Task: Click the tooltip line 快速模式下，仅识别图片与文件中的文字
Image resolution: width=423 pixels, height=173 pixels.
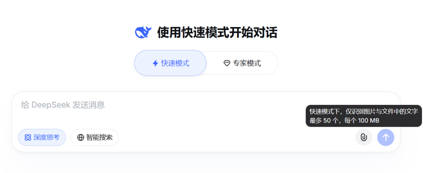Action: click(363, 111)
